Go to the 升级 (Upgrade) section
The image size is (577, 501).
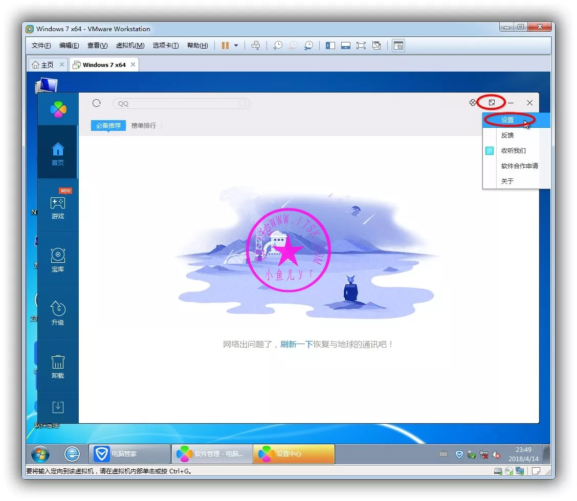[58, 313]
